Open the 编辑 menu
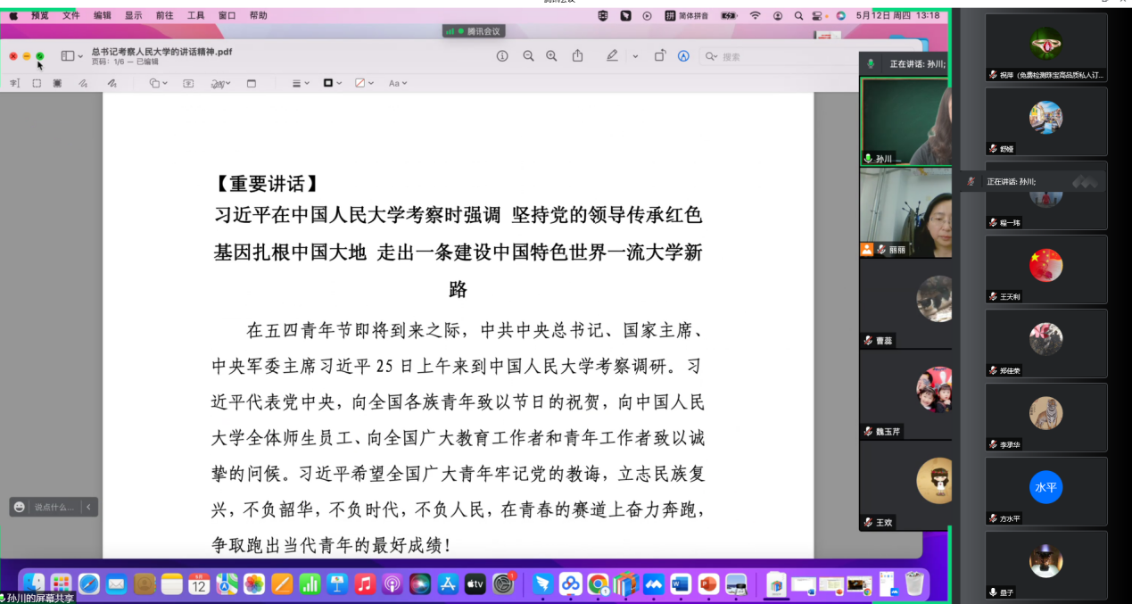Screen dimensions: 1132x604 103,15
